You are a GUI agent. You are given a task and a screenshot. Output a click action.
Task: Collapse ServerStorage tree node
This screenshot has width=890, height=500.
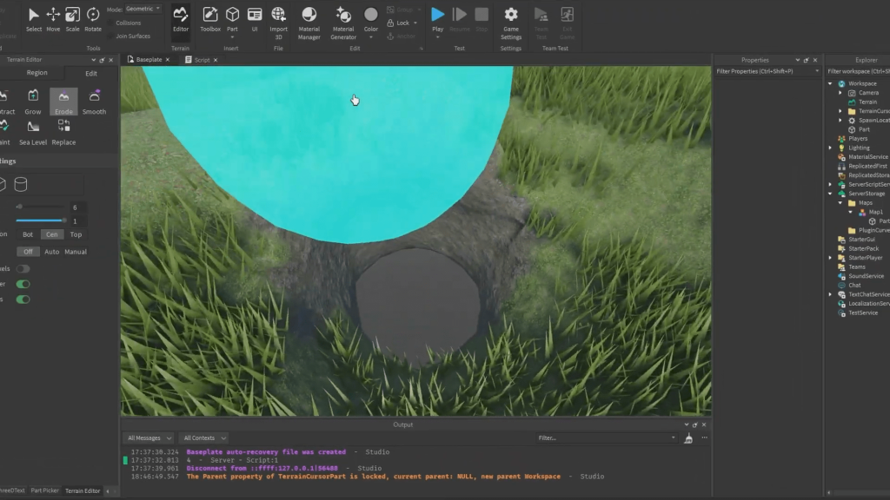coord(830,194)
